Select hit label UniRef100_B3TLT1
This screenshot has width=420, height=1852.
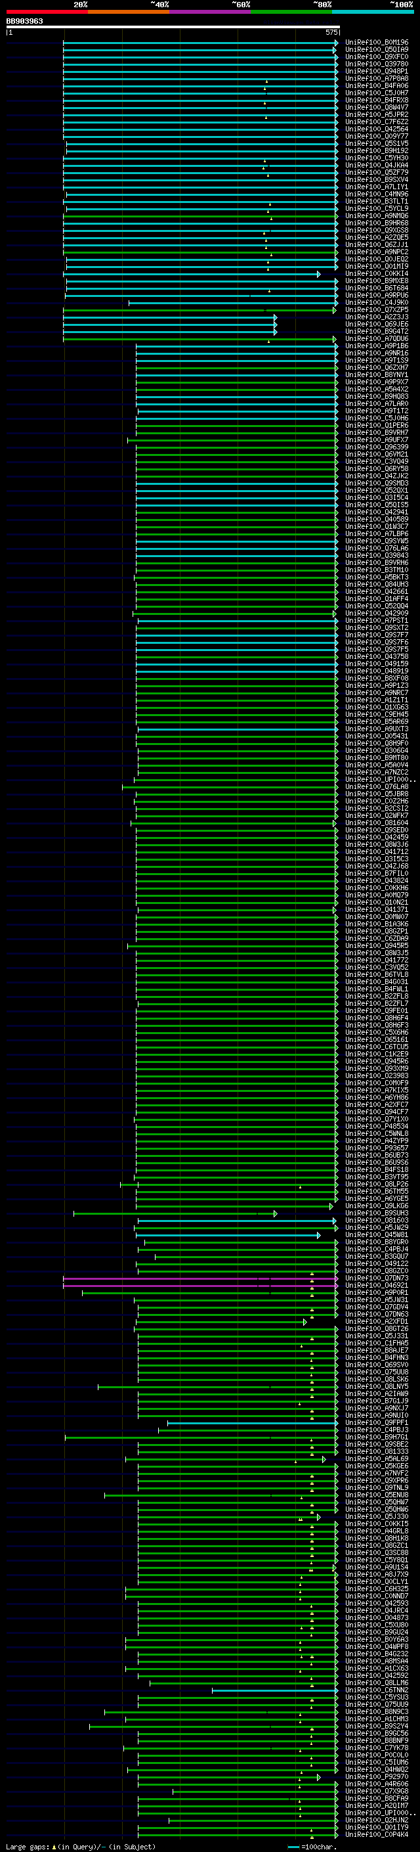tap(377, 201)
